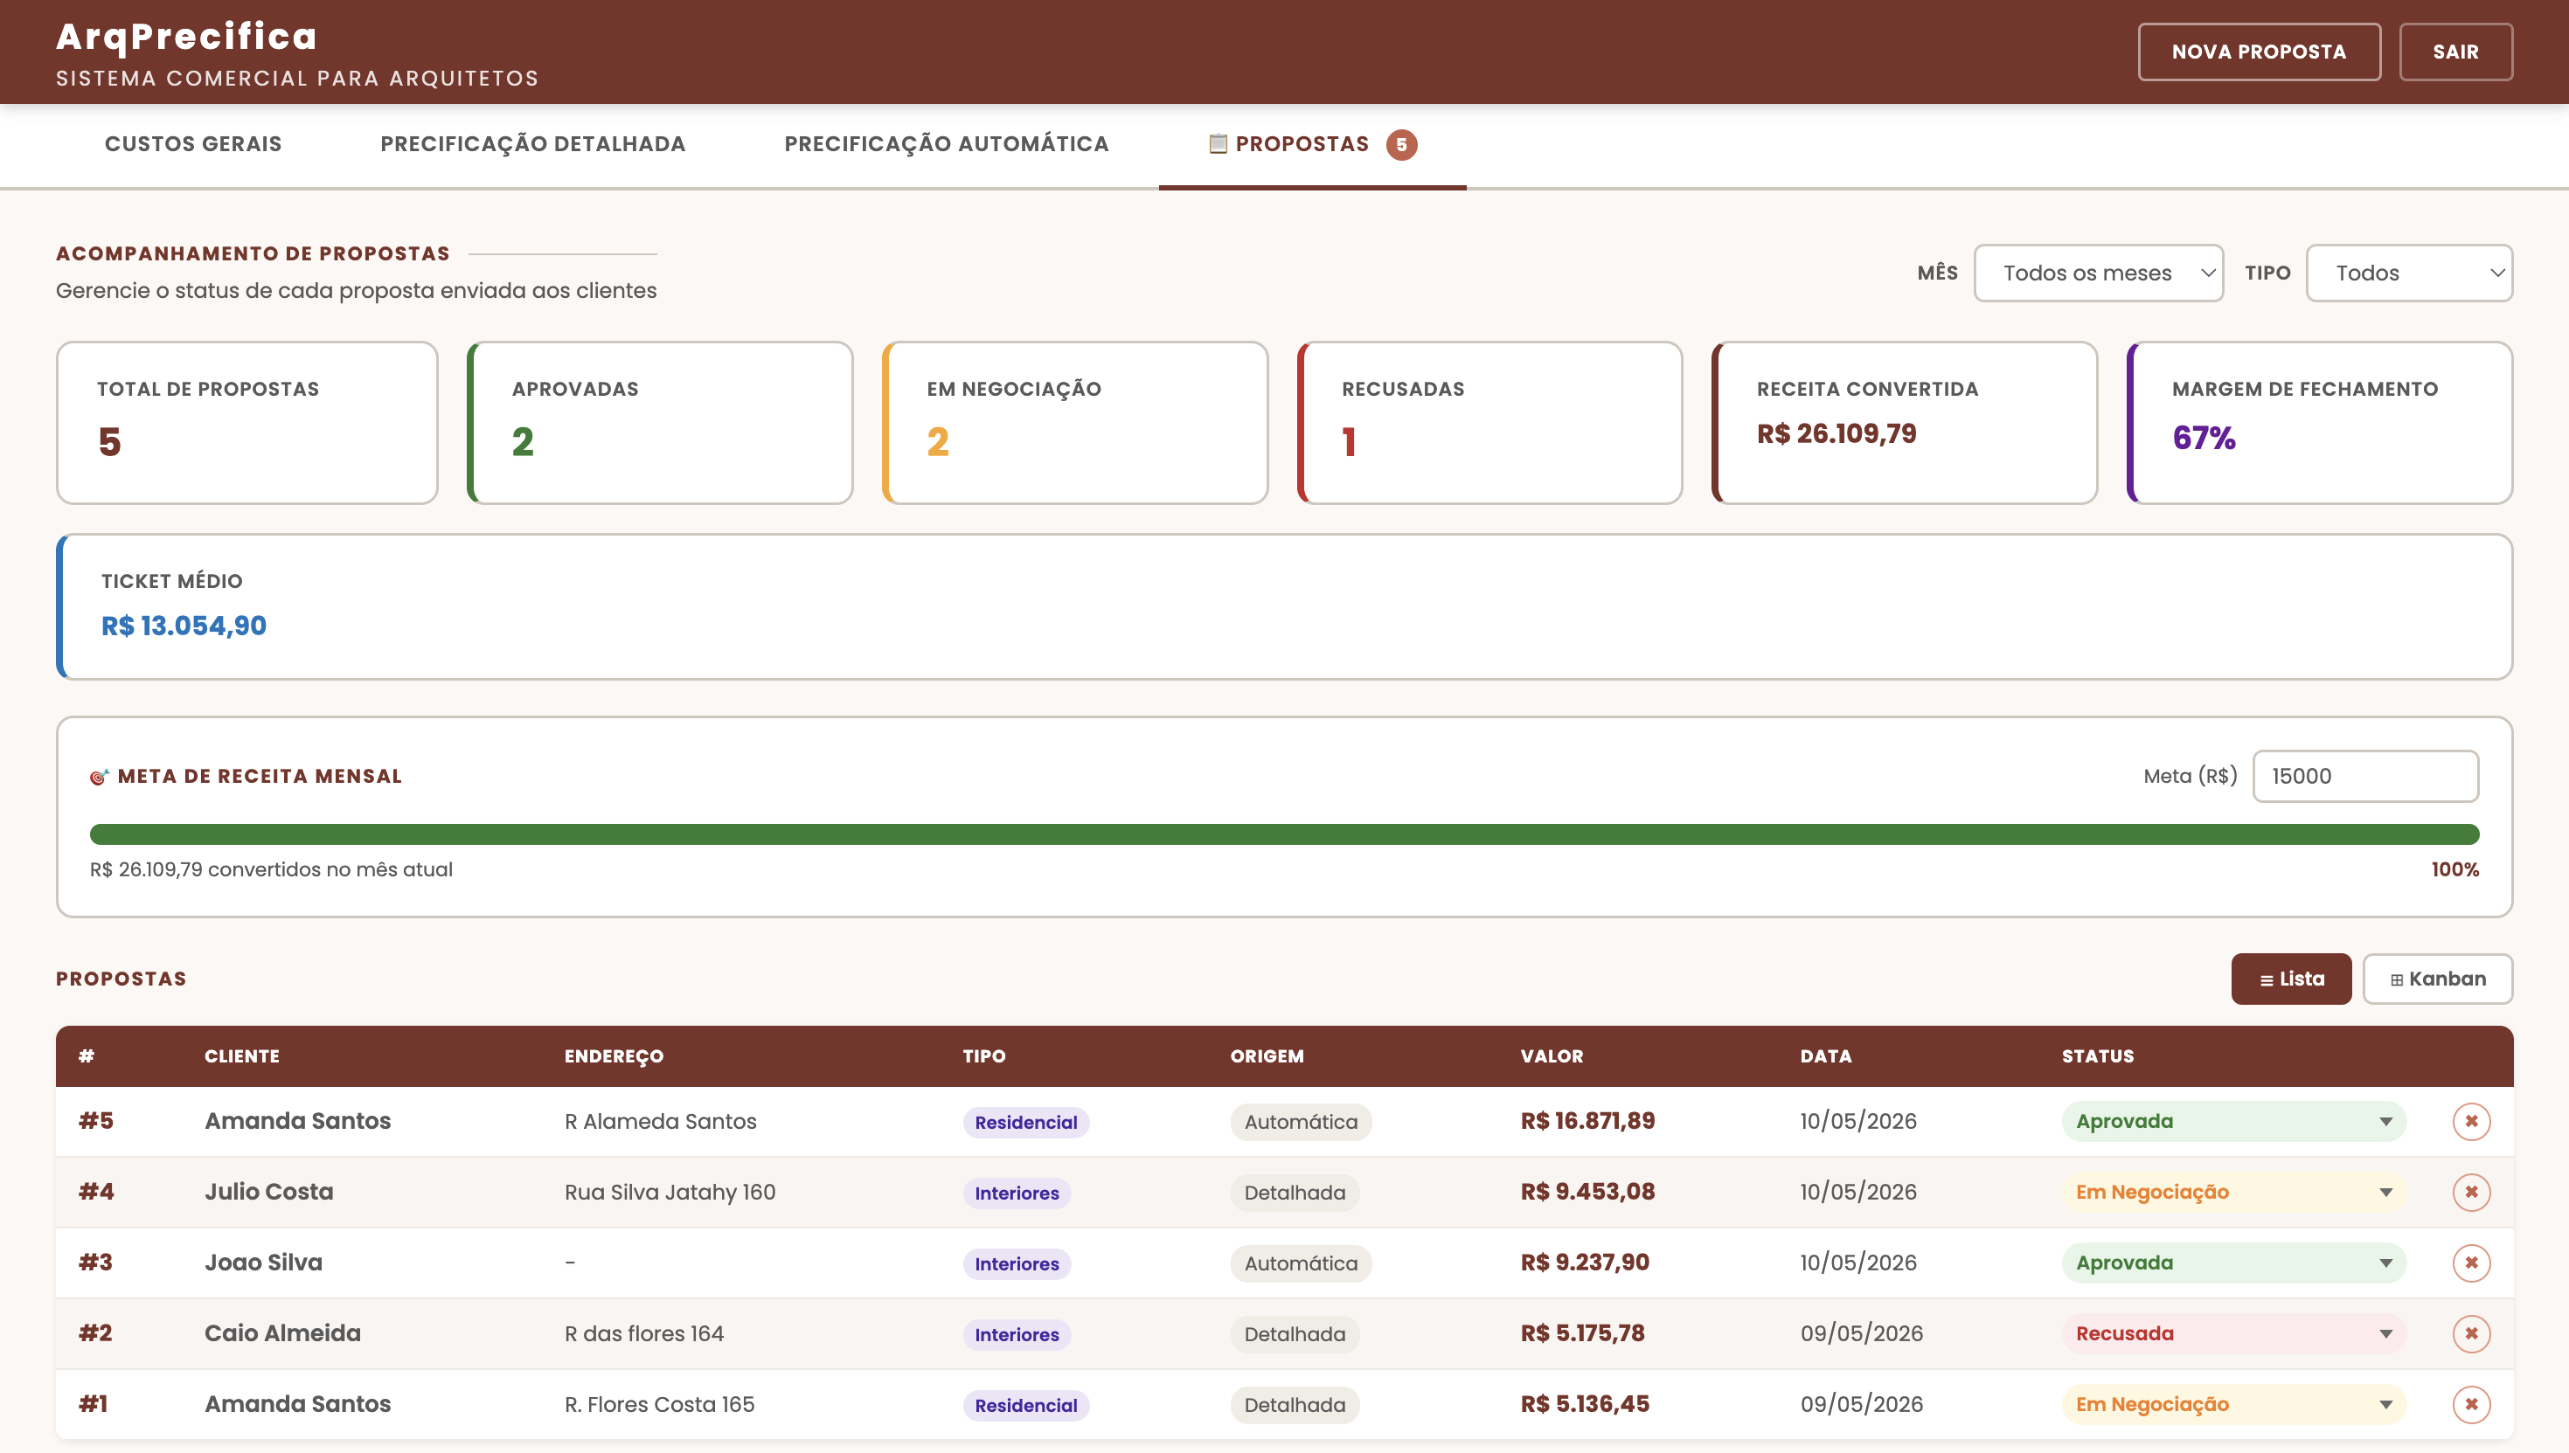
Task: Switch to Lista view
Action: tap(2290, 979)
